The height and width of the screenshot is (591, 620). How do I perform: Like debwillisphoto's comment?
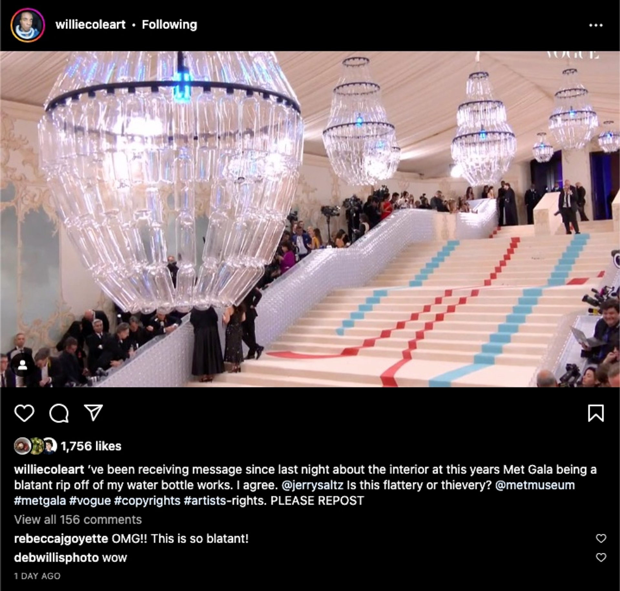point(601,558)
